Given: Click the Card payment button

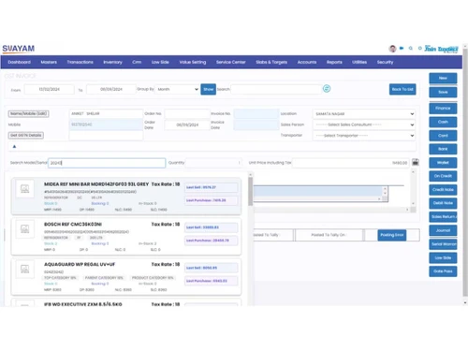Looking at the screenshot, I should (x=443, y=136).
